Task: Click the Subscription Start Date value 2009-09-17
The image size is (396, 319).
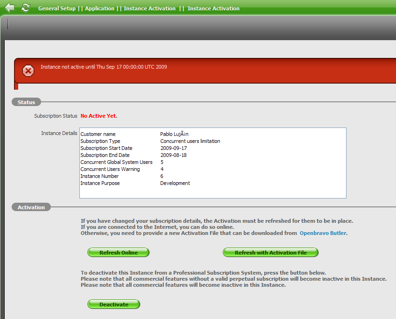Action: point(173,149)
